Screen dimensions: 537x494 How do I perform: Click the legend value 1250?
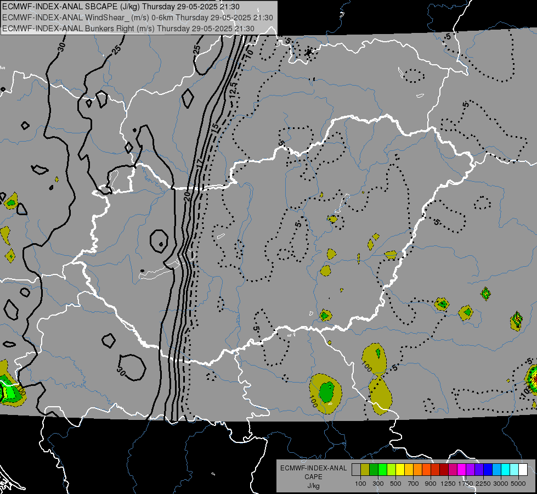point(448,484)
